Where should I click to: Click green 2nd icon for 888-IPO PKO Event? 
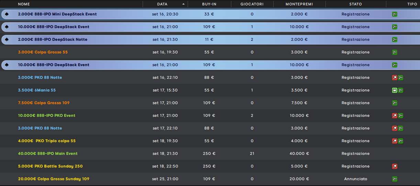pos(401,116)
